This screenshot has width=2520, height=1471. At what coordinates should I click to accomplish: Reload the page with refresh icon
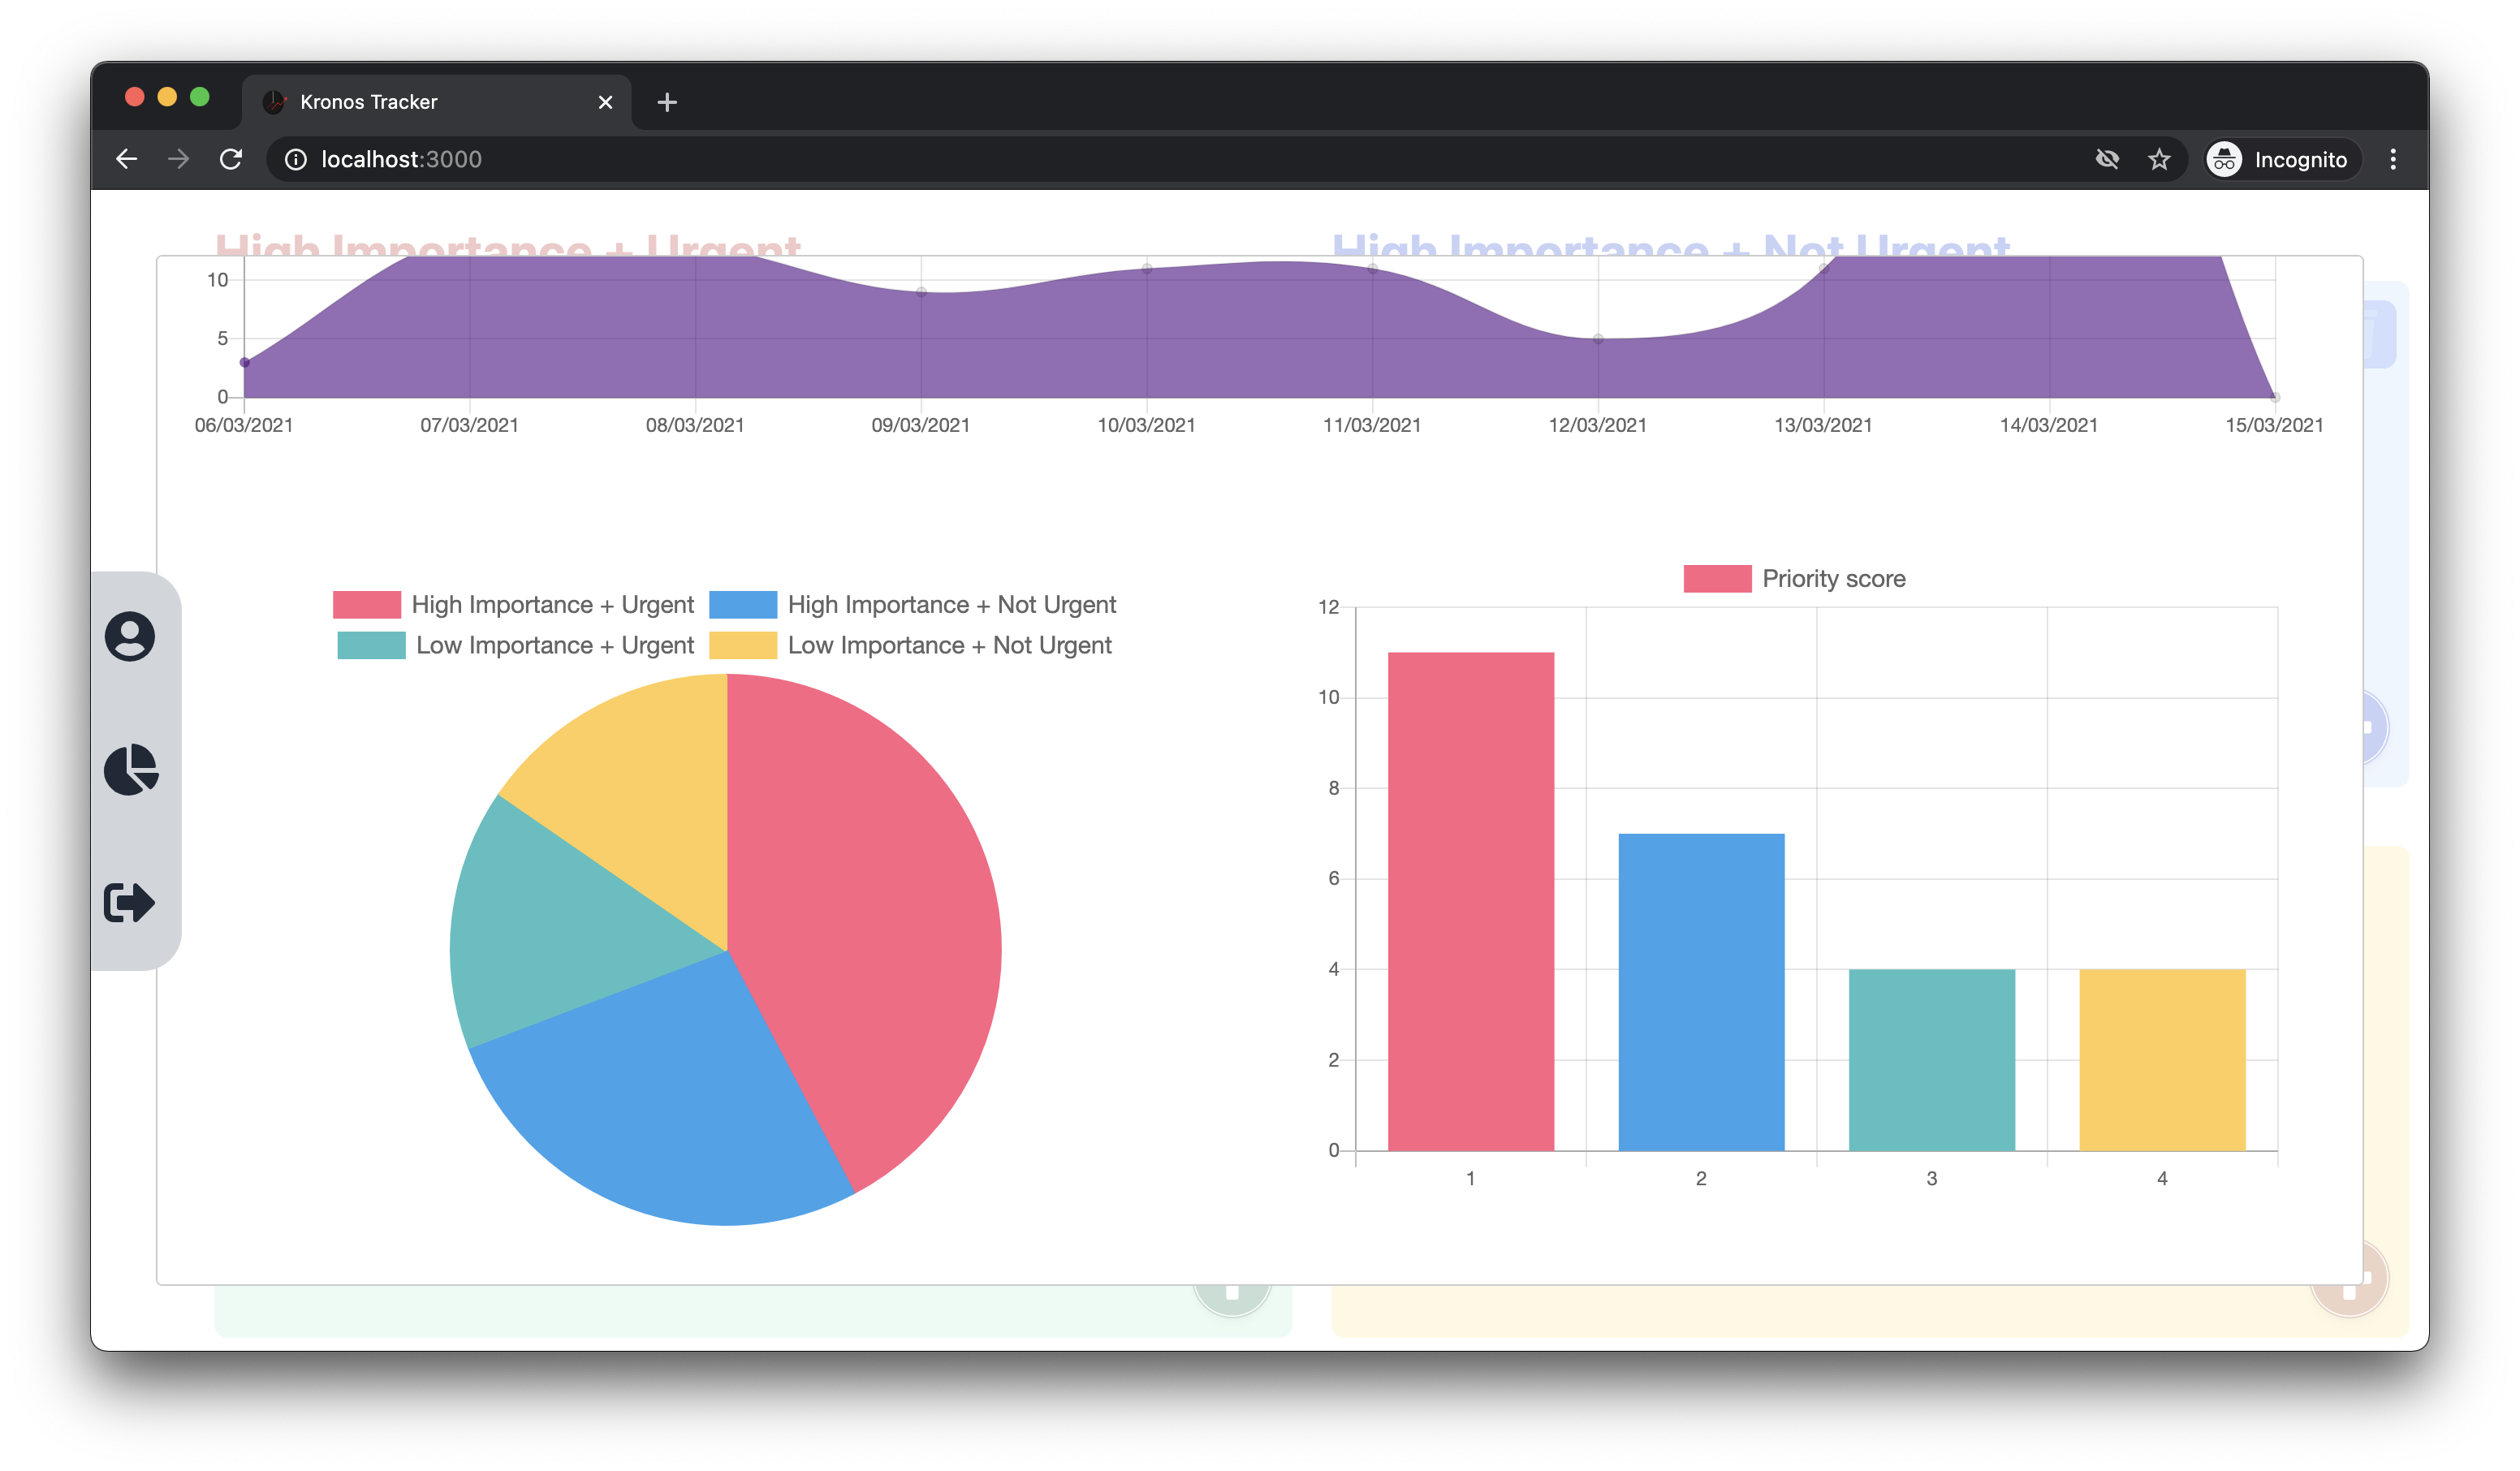pos(231,159)
